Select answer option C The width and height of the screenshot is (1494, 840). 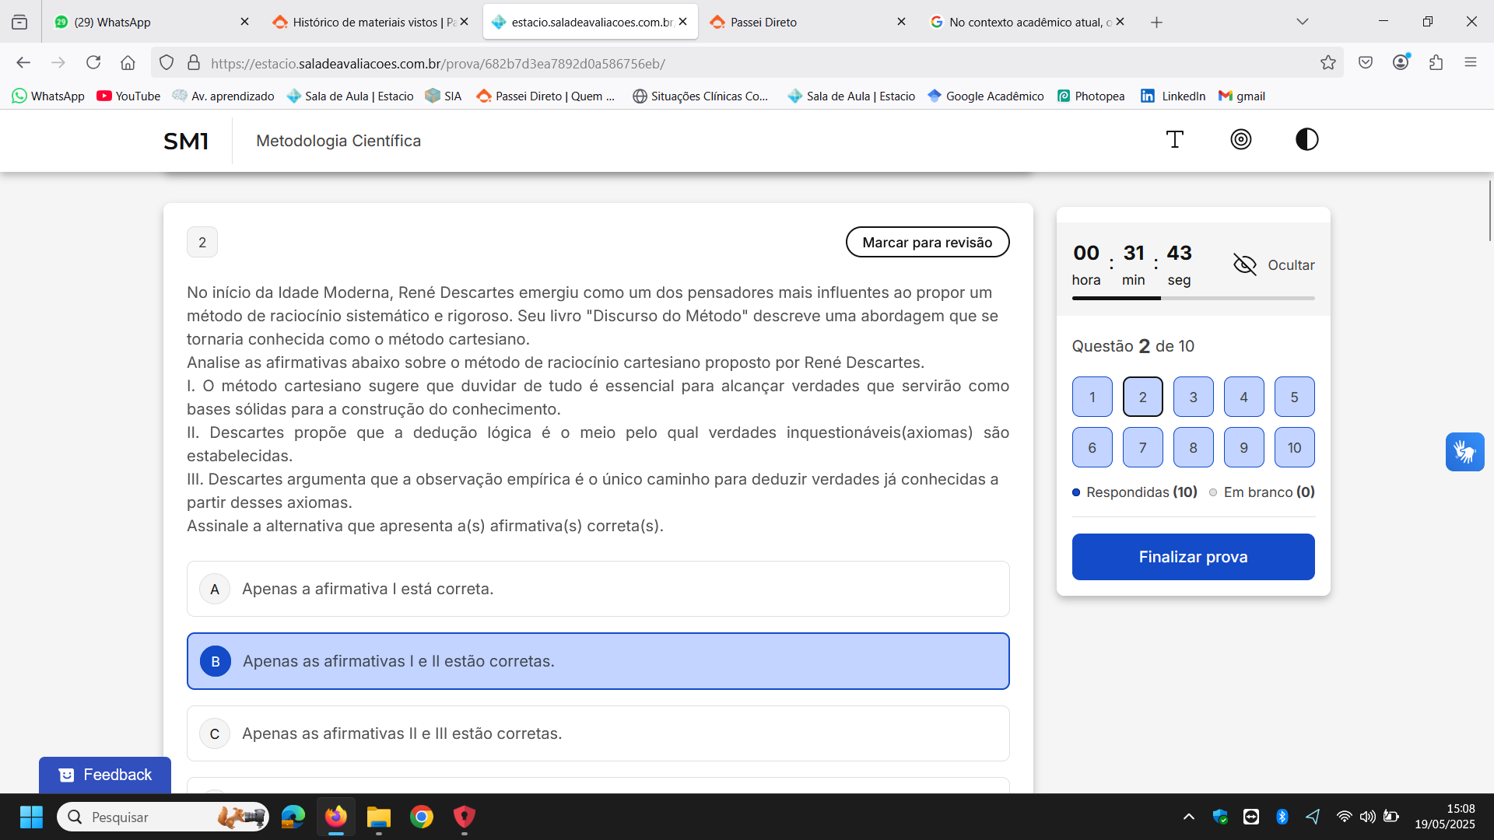coord(598,733)
